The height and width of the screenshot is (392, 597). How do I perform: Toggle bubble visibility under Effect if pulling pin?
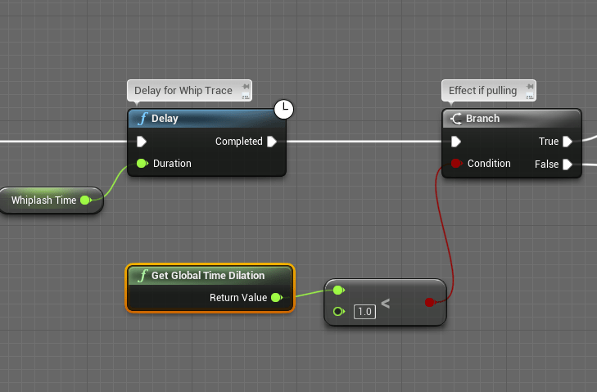coord(528,97)
